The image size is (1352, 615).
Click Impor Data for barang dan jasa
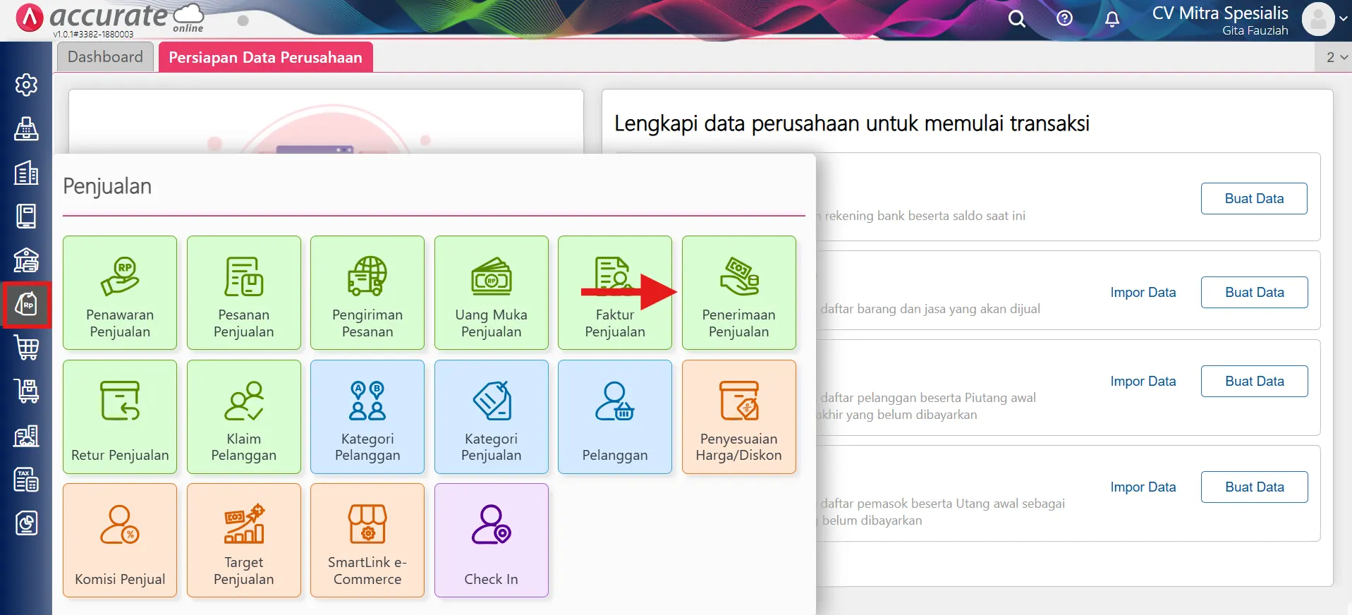coord(1143,293)
